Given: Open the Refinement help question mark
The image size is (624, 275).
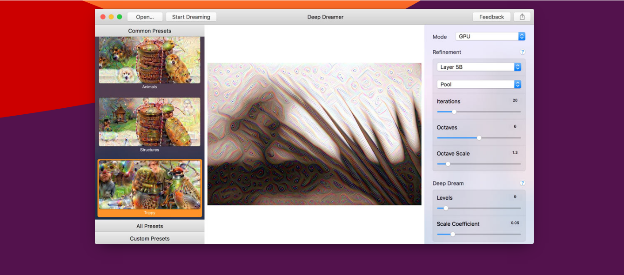Looking at the screenshot, I should point(523,52).
